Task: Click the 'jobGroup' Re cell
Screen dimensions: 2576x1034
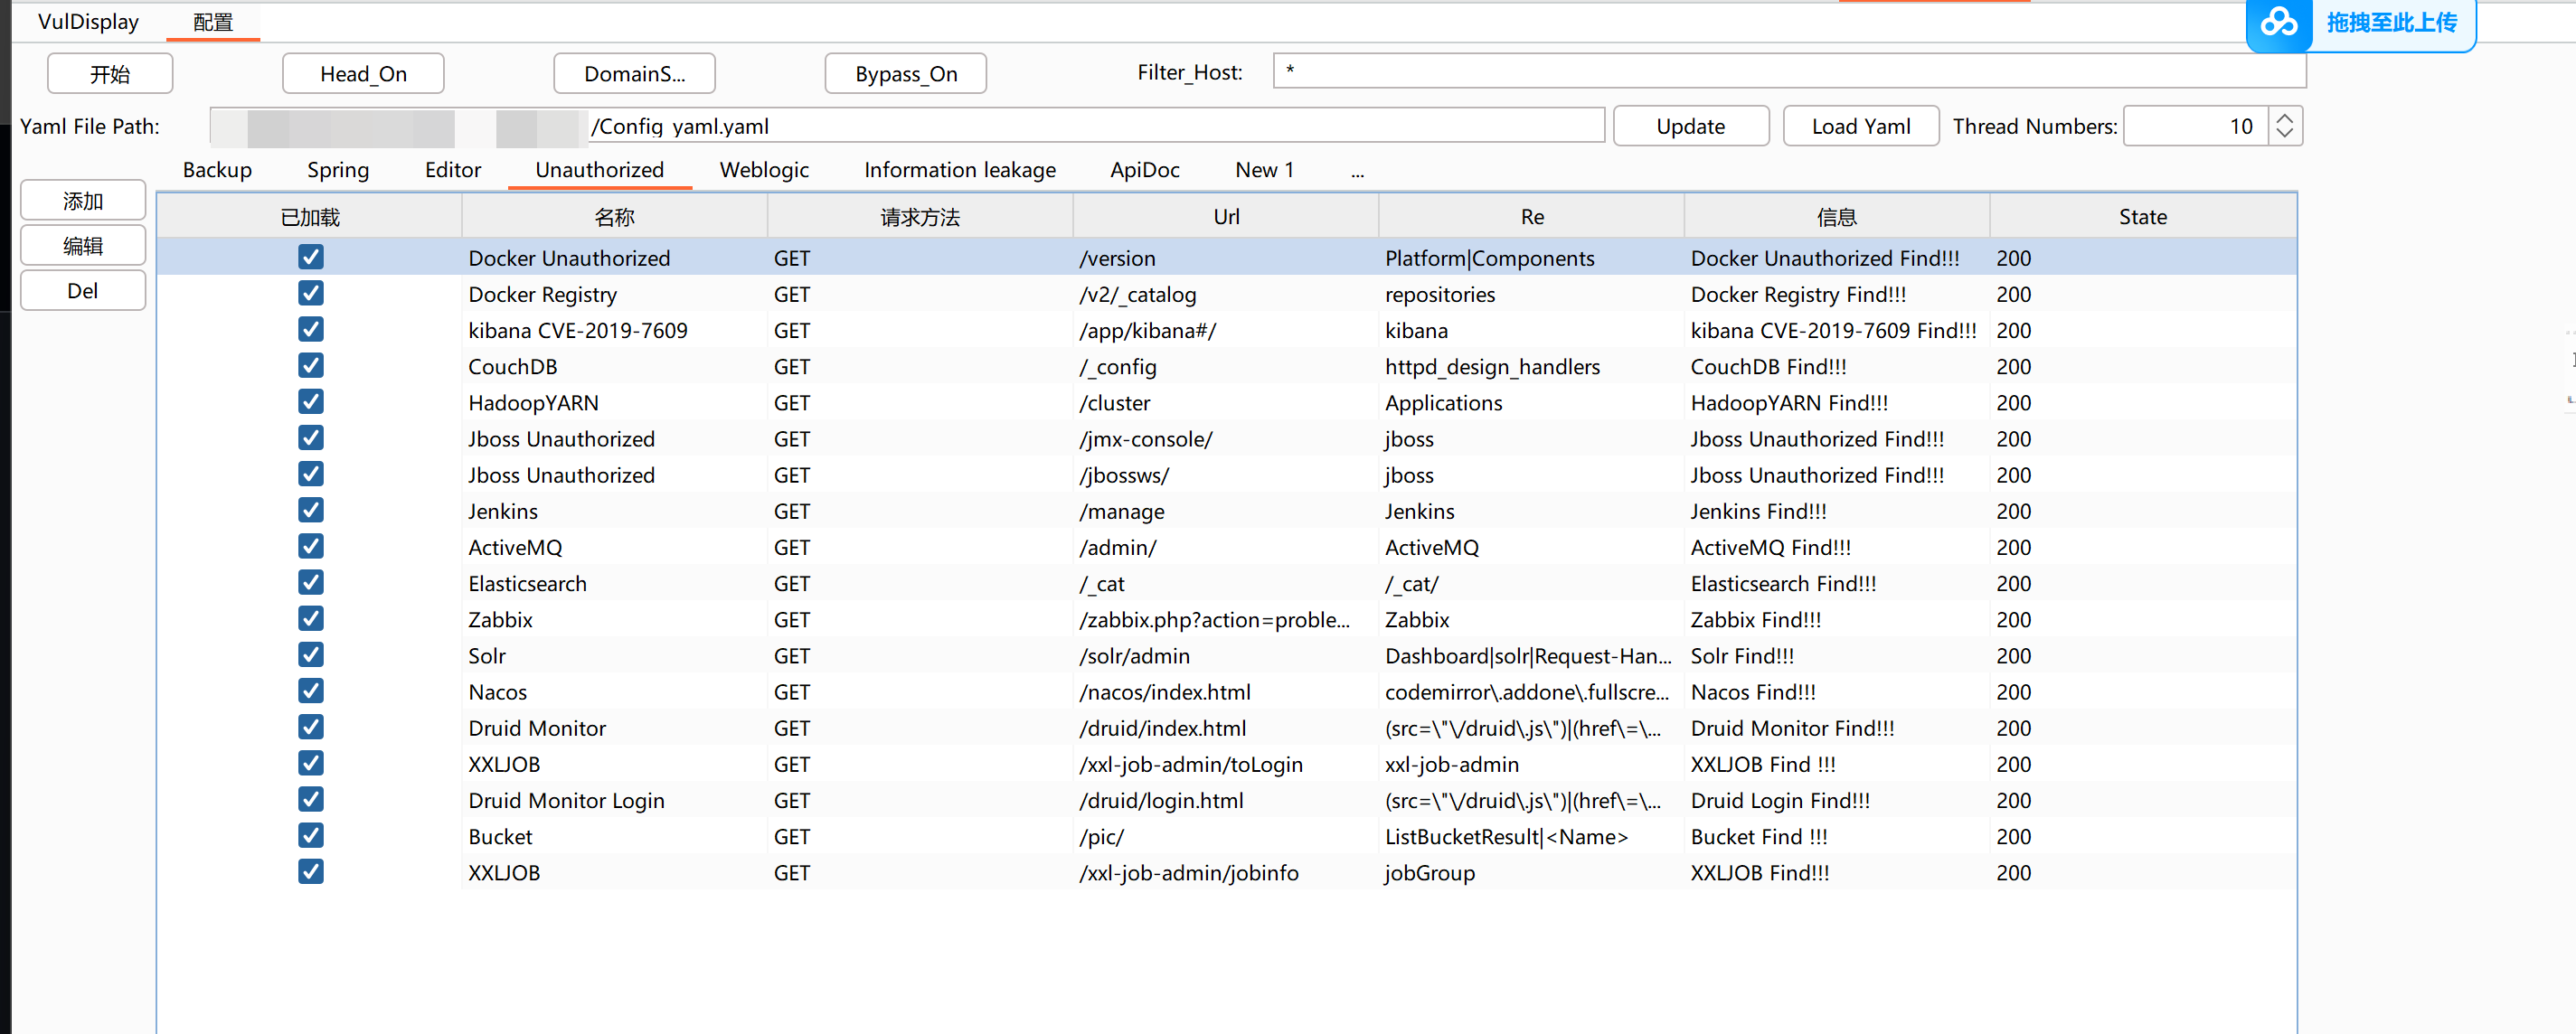Action: click(1532, 872)
